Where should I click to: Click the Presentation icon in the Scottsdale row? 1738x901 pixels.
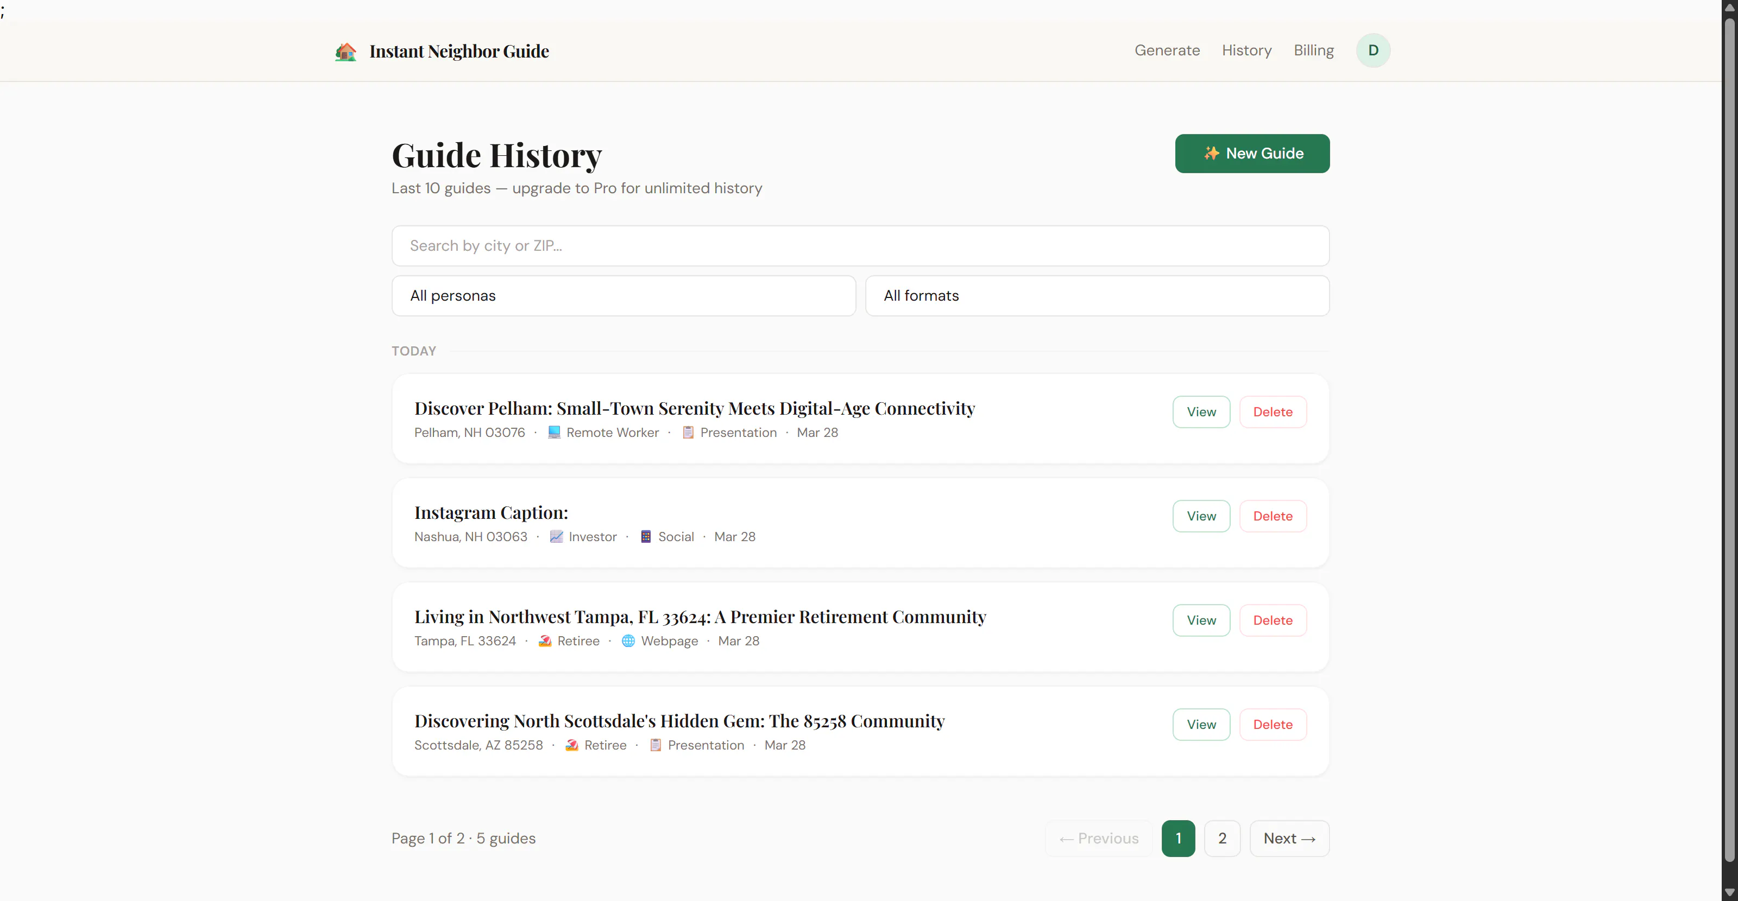655,745
